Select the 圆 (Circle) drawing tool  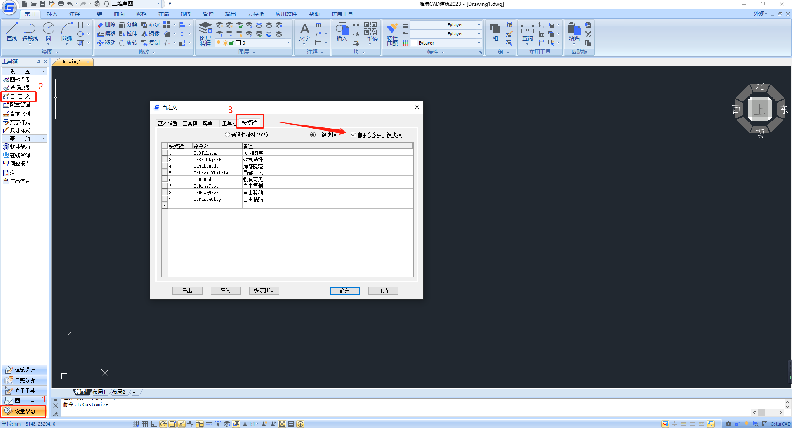[48, 32]
